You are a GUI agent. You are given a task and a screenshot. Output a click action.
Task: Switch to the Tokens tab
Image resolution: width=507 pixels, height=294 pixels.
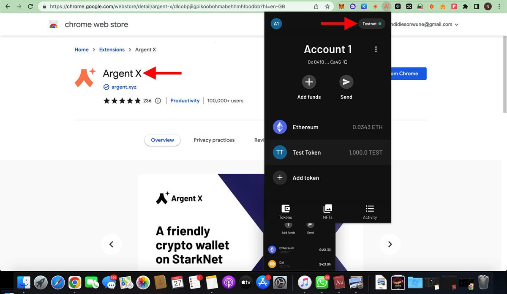tap(286, 212)
